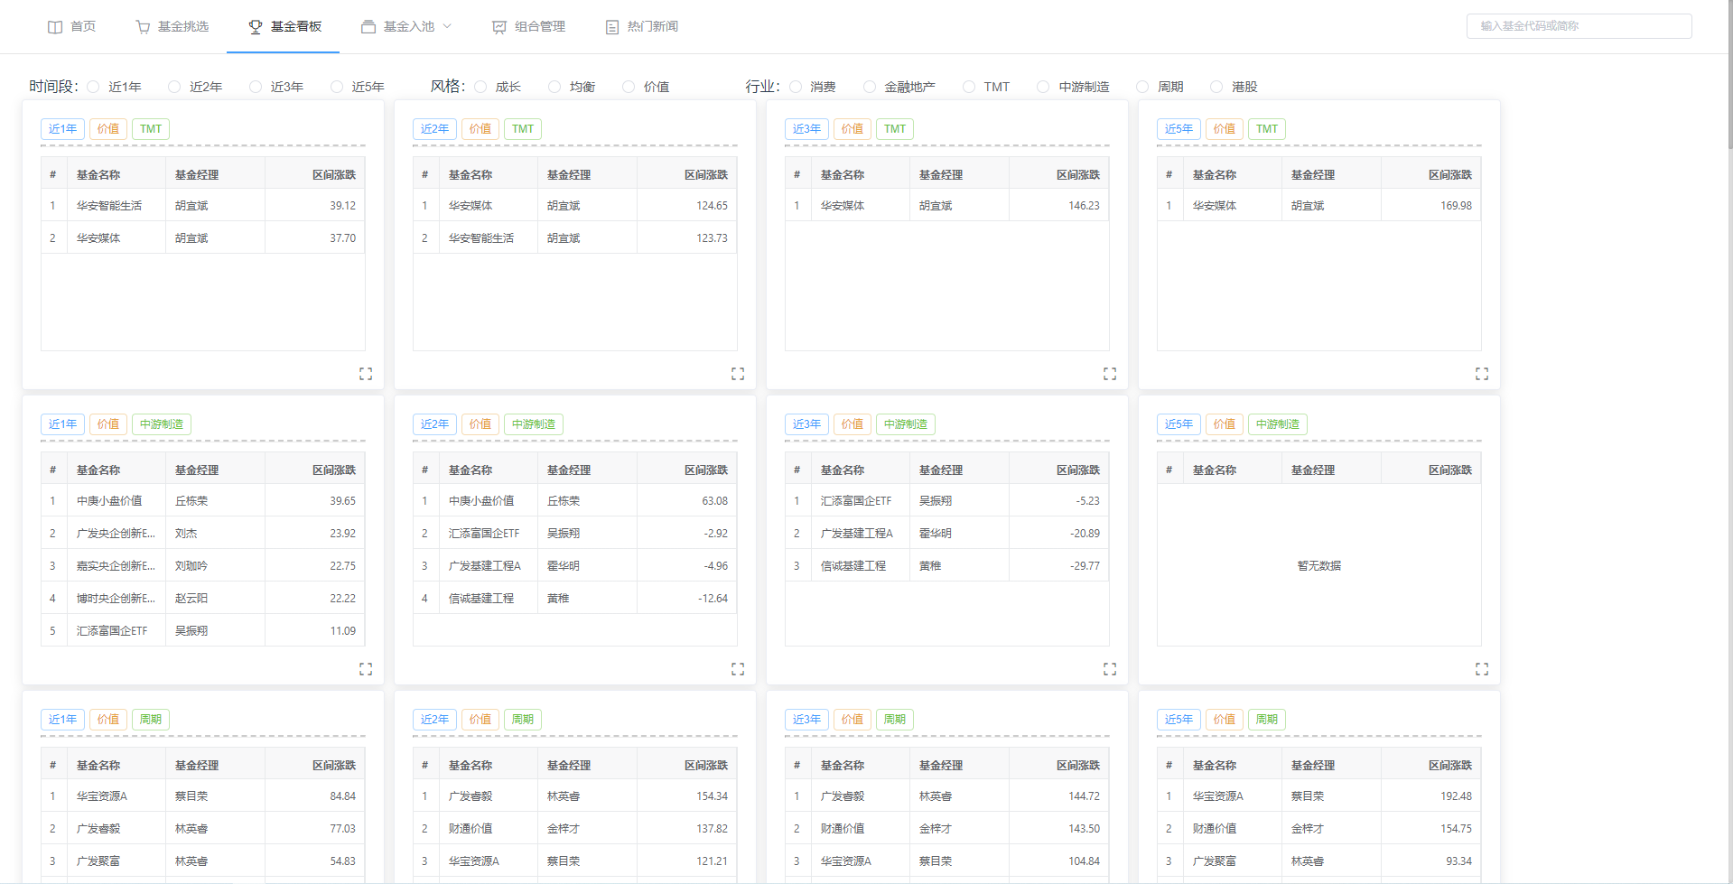Click the 基金入池 box icon
This screenshot has width=1733, height=884.
(368, 27)
